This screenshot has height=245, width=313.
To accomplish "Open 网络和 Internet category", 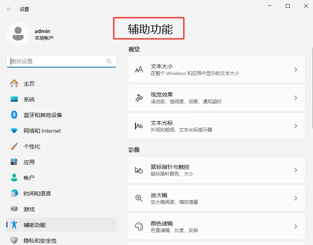I will [61, 131].
